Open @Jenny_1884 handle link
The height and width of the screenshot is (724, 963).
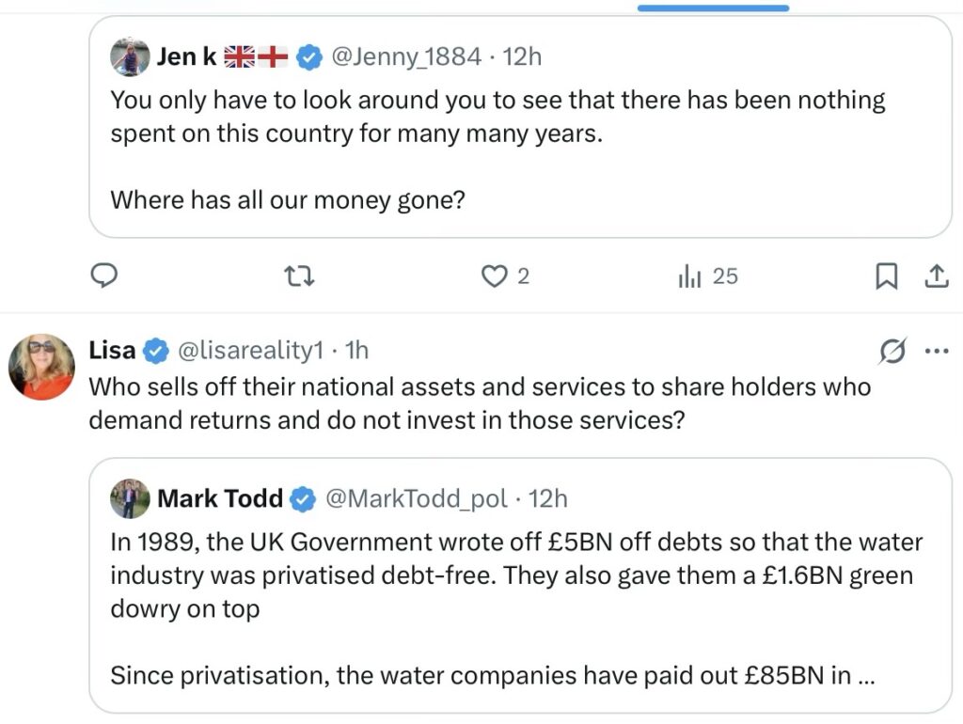(406, 56)
